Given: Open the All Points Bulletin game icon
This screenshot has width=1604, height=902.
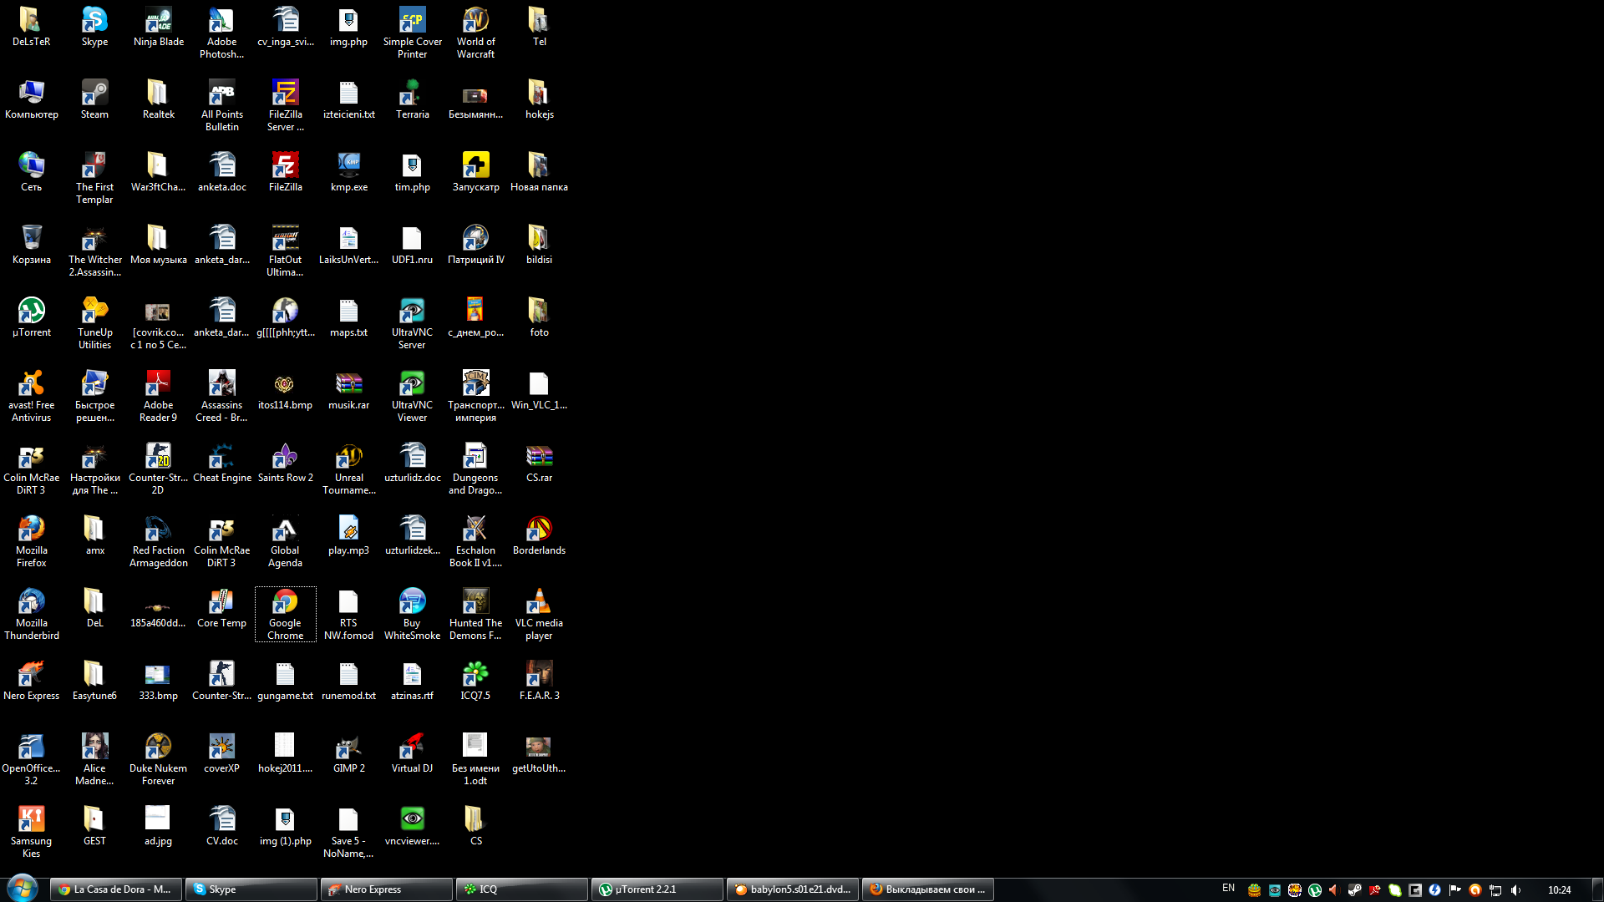Looking at the screenshot, I should tap(221, 106).
